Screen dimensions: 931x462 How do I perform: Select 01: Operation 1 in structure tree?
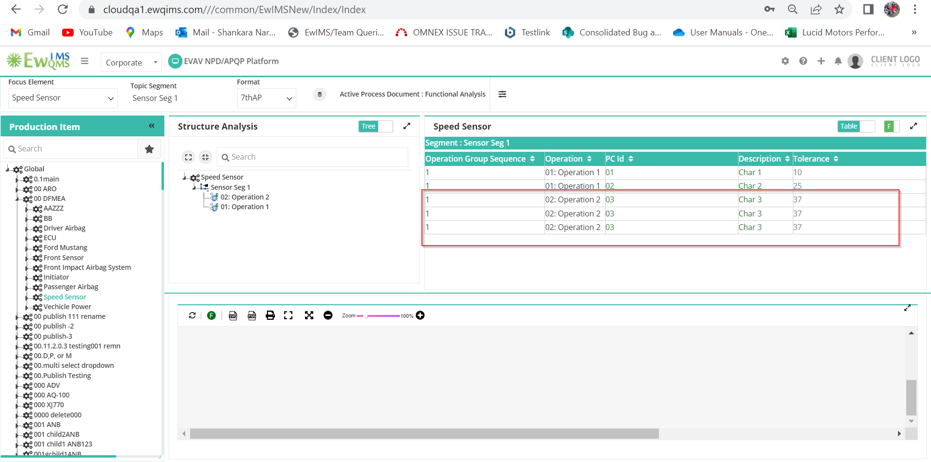[x=244, y=207]
